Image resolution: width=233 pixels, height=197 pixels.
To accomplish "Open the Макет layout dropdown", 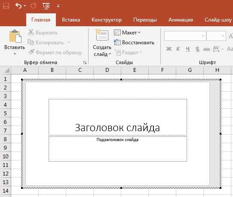I will coord(127,32).
